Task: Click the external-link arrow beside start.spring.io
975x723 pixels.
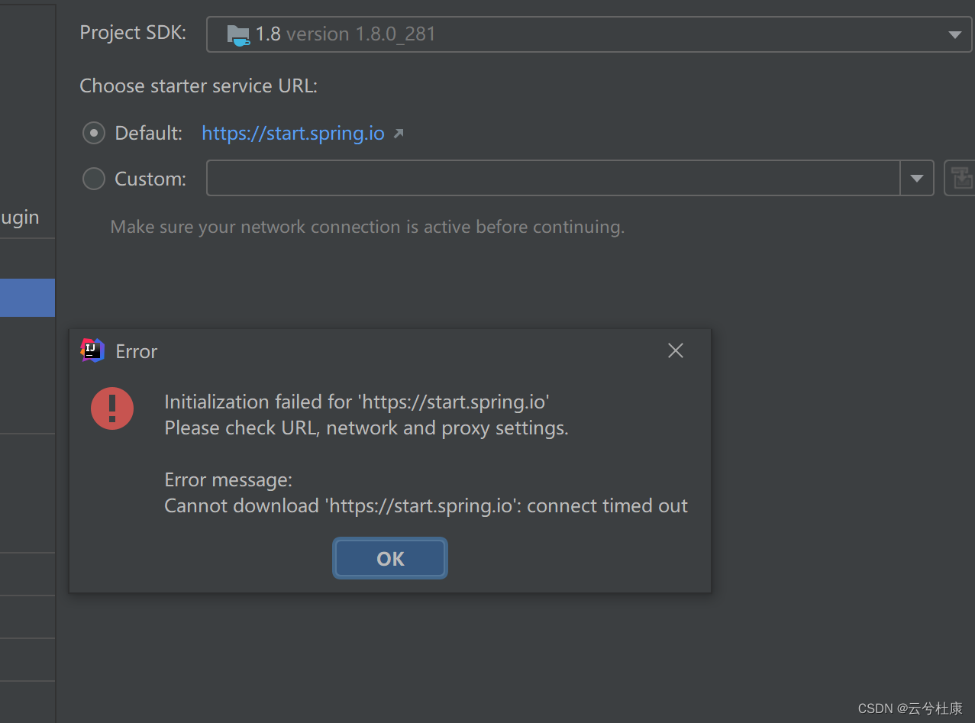Action: point(398,132)
